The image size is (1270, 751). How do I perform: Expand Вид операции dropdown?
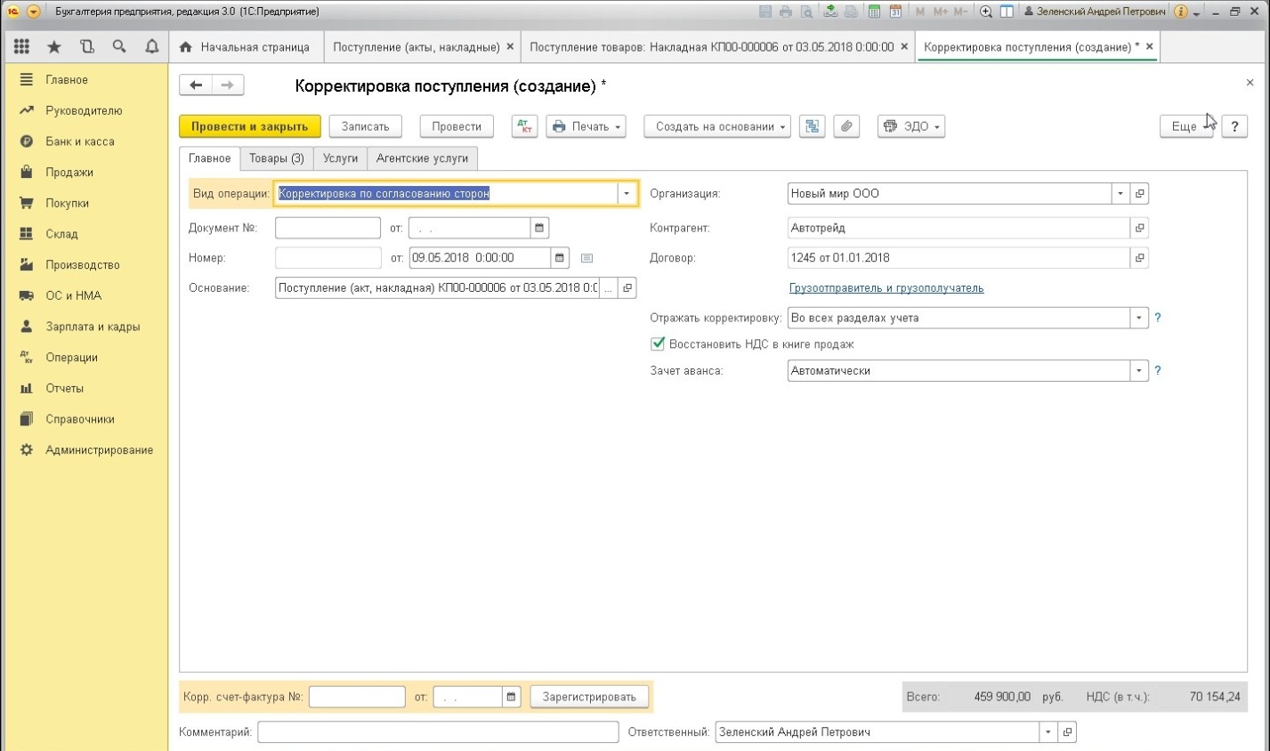pos(627,193)
